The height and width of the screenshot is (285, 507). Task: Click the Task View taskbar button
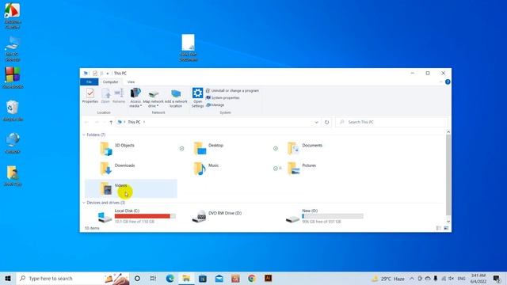point(153,278)
